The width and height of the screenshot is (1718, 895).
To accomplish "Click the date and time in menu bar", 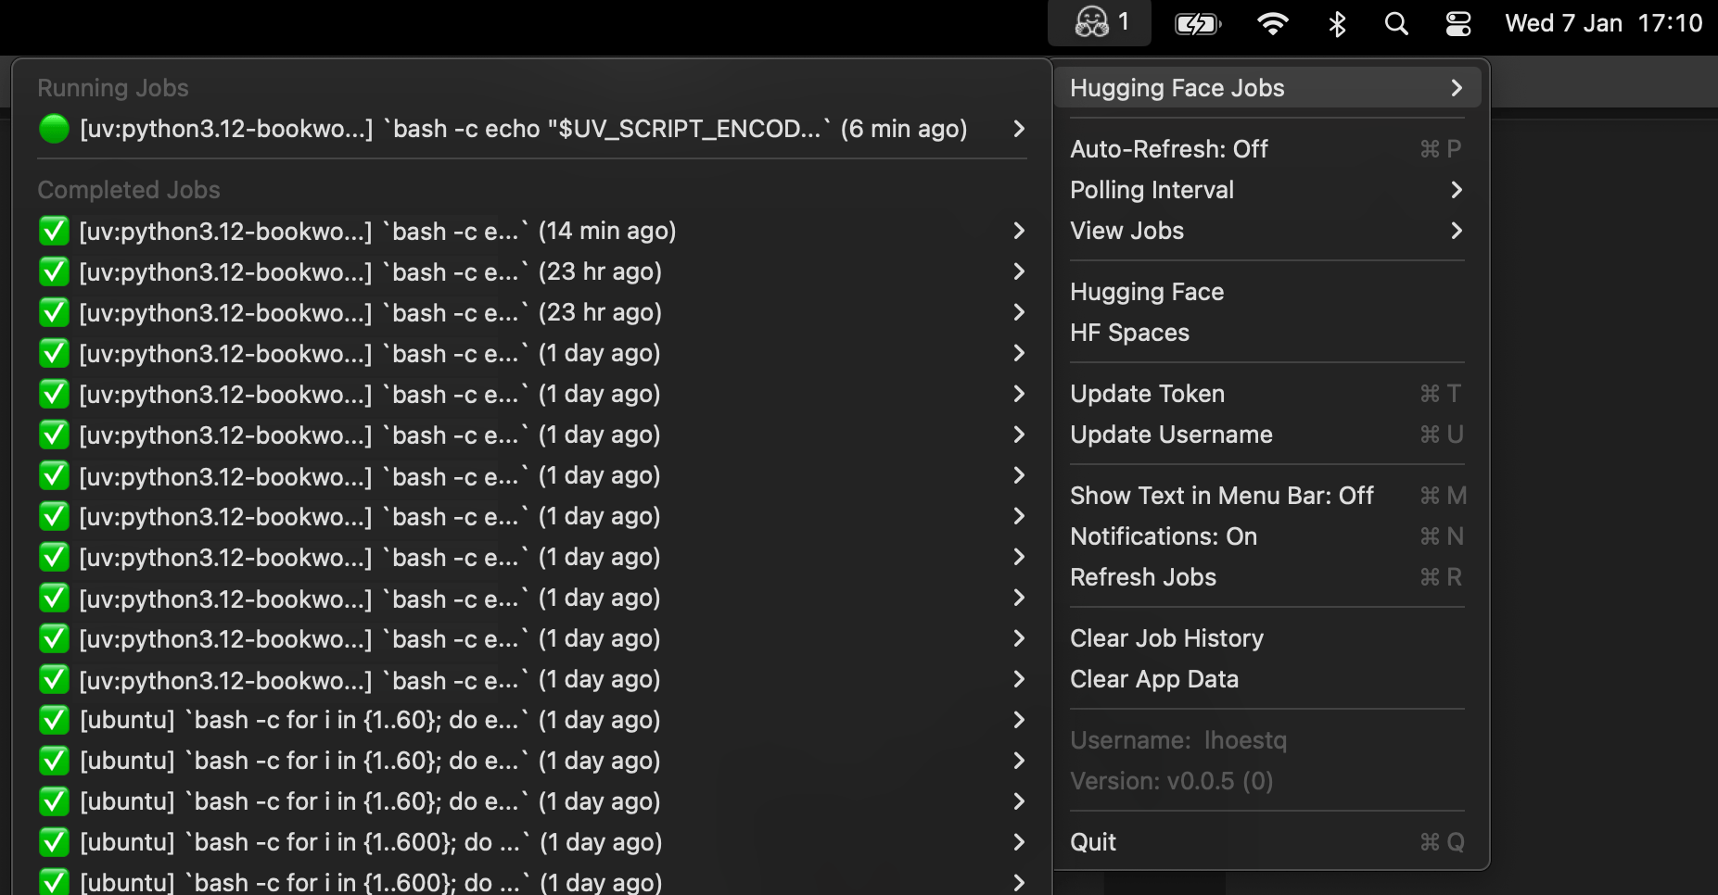I will (x=1603, y=23).
